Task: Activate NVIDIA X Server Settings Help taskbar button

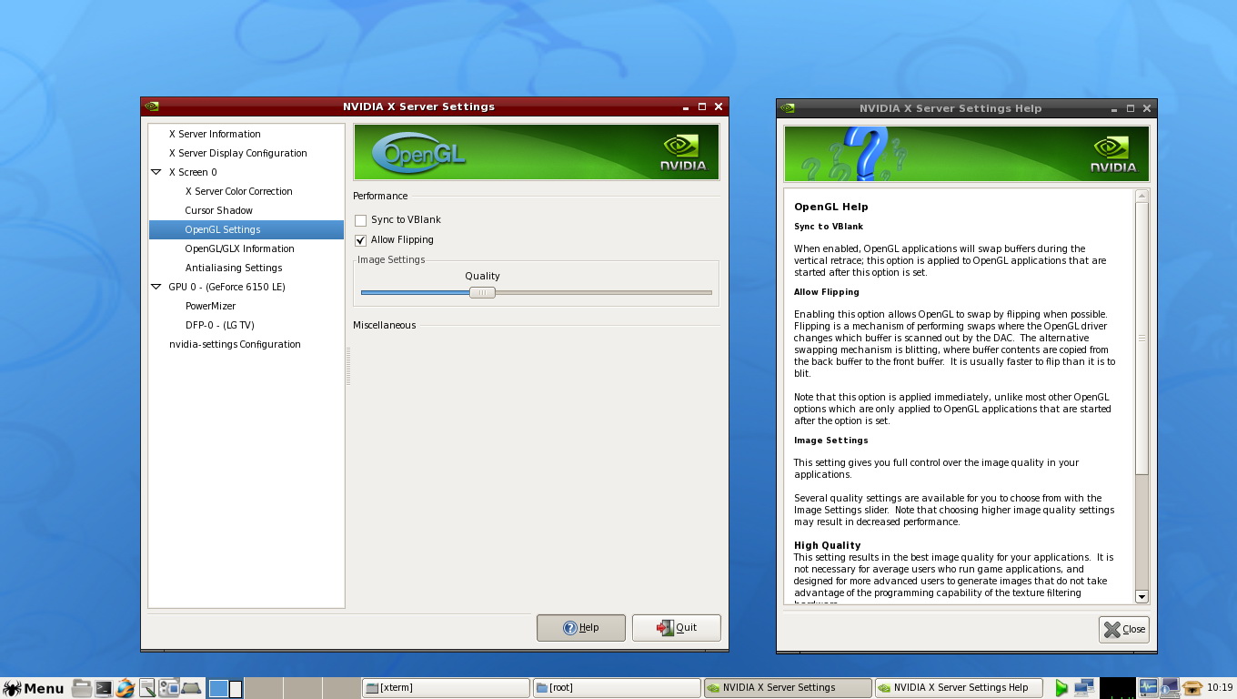Action: tap(958, 688)
